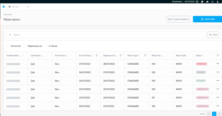
Task: Open the Room Type column filter
Action: point(145,56)
